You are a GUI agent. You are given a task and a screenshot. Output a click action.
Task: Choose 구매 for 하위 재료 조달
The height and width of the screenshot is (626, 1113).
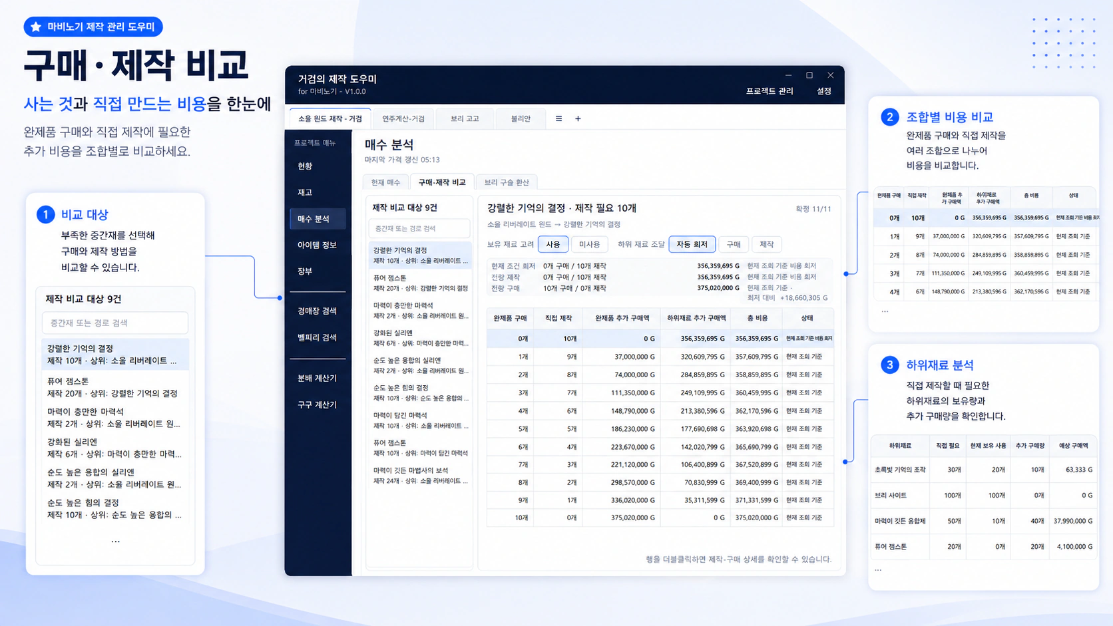click(x=734, y=244)
